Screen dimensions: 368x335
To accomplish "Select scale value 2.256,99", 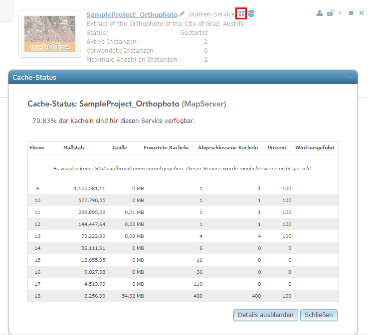I will [x=95, y=296].
